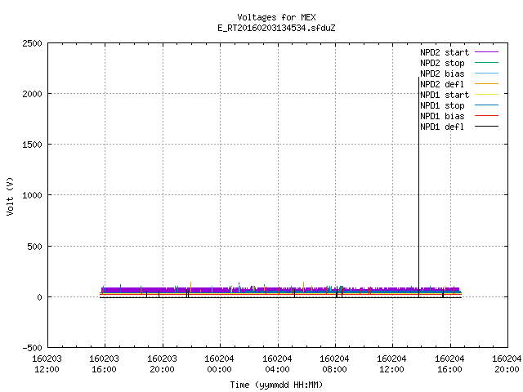Click the black NPD1 defl legend line
Viewport: 523px width, 392px height.
(x=486, y=127)
